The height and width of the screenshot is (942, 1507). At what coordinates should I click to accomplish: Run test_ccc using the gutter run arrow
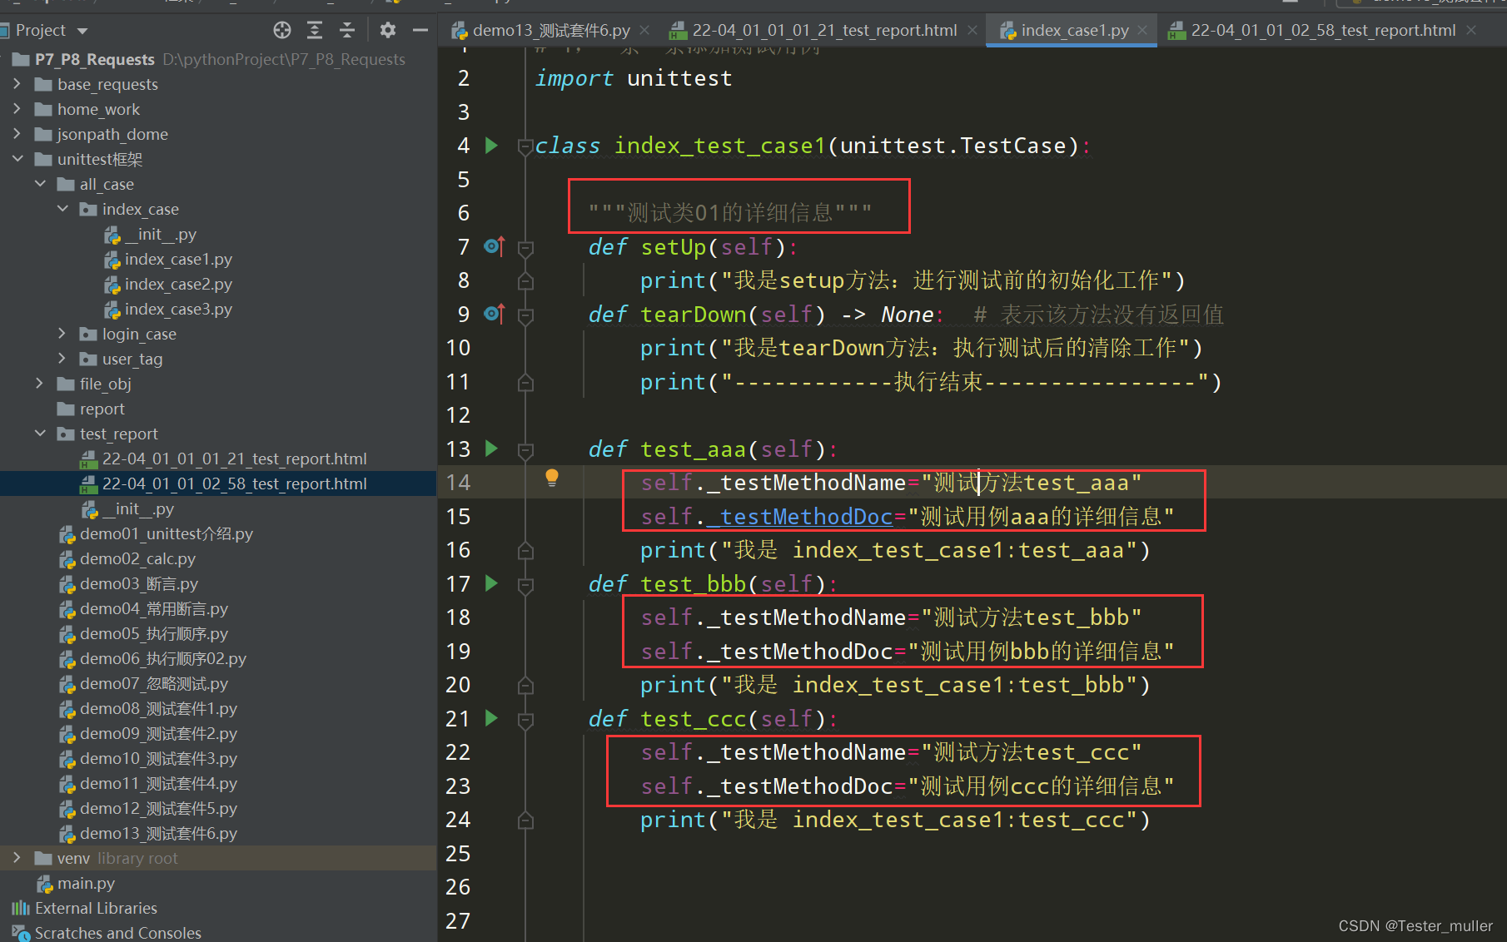491,718
